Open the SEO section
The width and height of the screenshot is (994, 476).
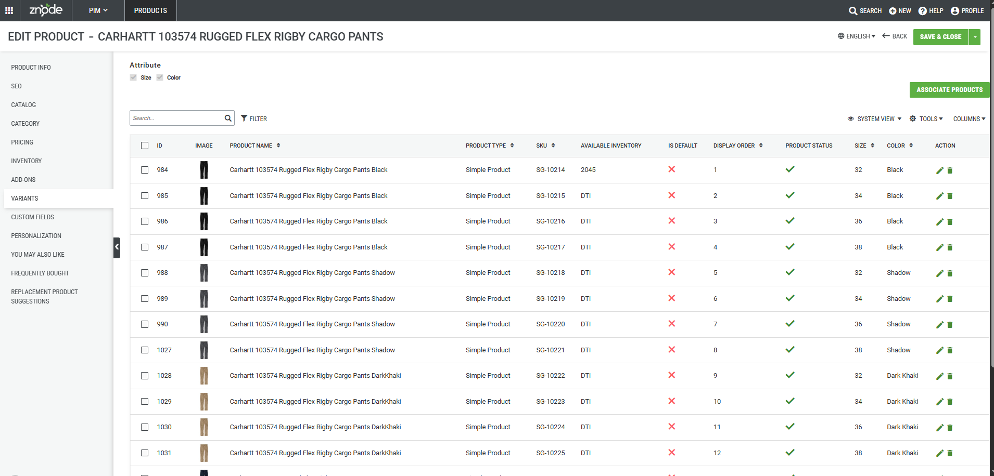(17, 86)
